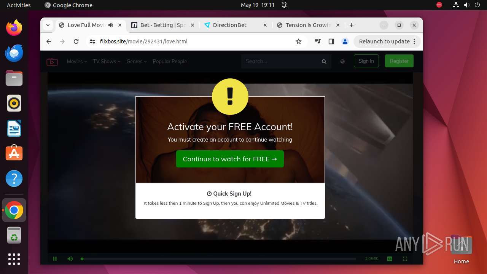Open Rhythmbox music player icon
Screen dimensions: 487x274
click(14, 103)
